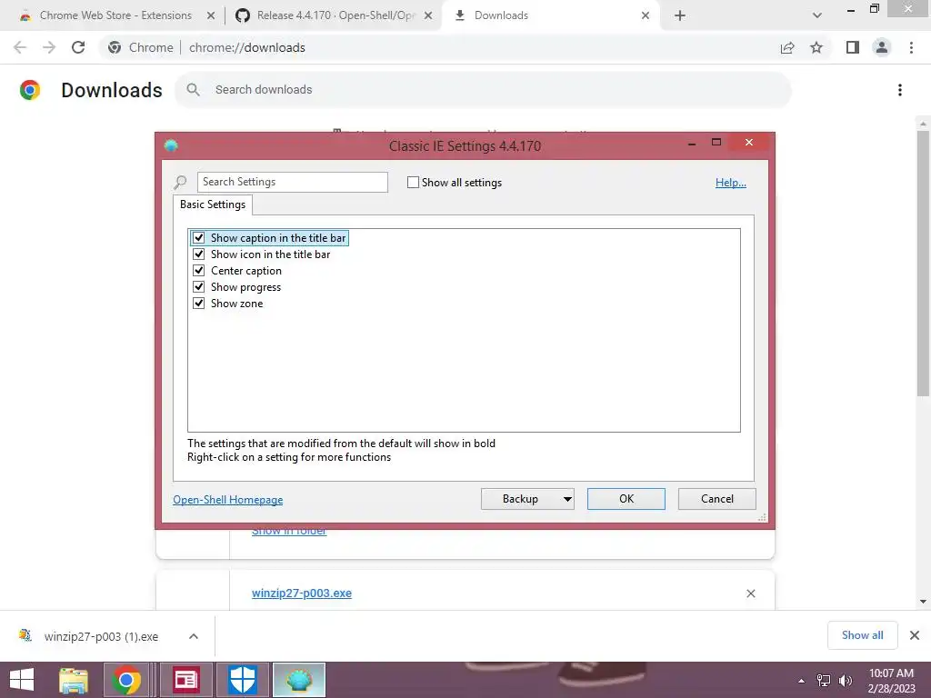Open the network tray icon
This screenshot has height=698, width=931.
[x=824, y=681]
